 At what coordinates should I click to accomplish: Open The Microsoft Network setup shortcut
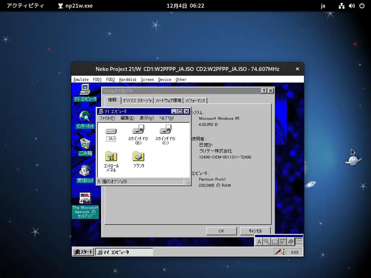85,205
